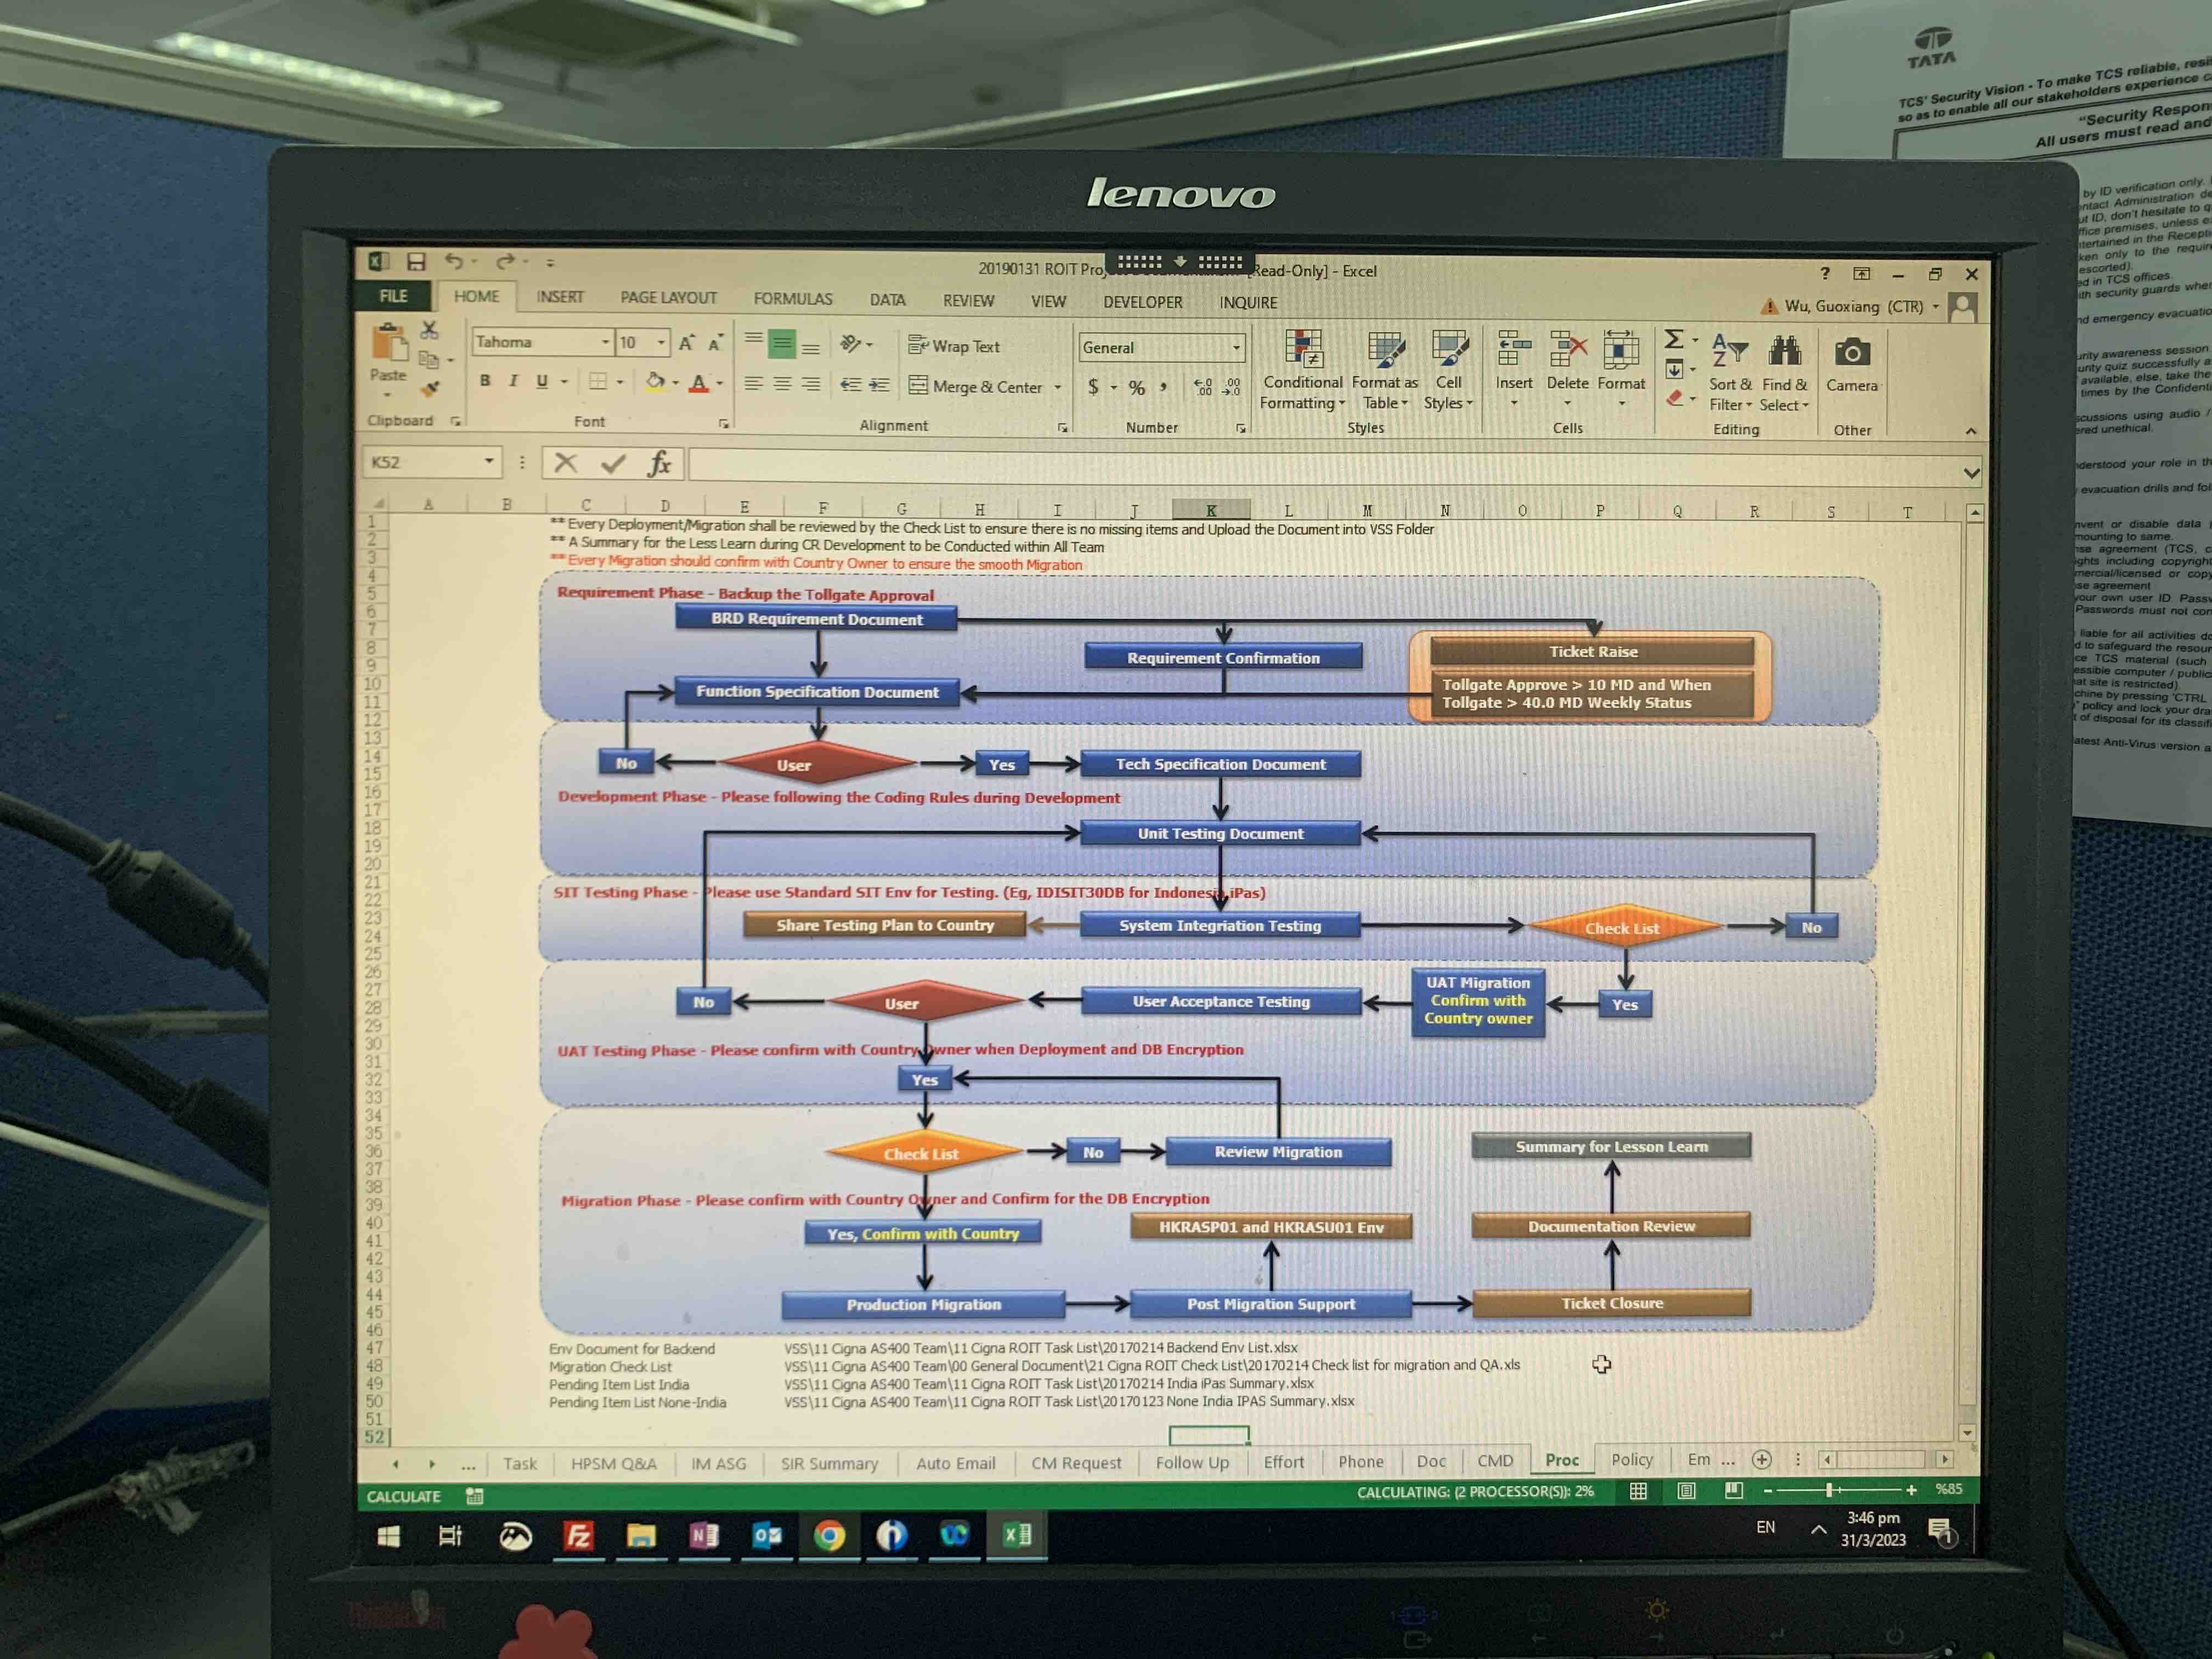Open the Policy sheet tab

(x=1632, y=1460)
